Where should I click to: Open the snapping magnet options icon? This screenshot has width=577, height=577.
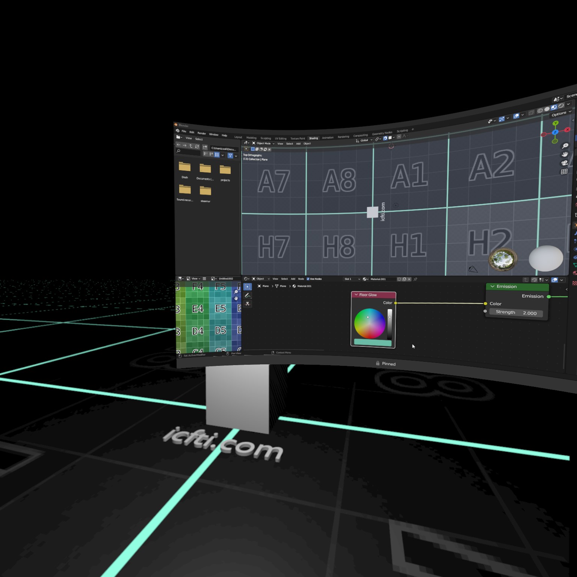(394, 137)
